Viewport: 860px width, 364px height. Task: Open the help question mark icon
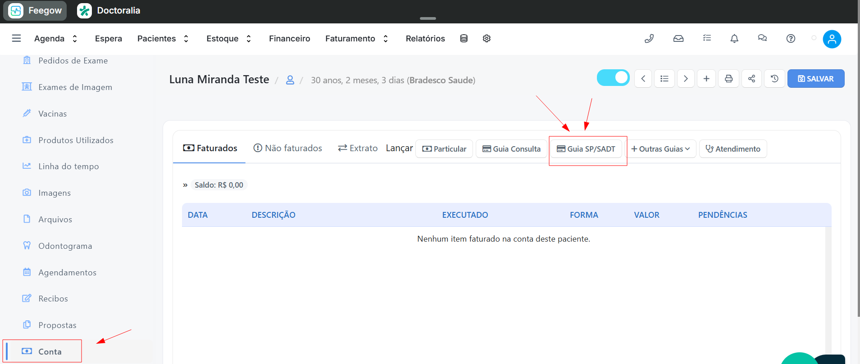791,38
